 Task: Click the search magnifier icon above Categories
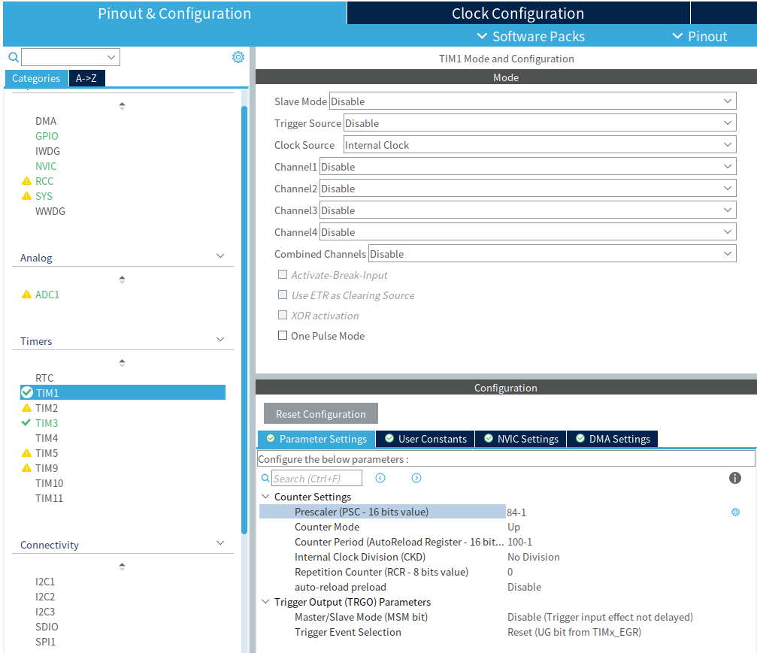coord(14,57)
